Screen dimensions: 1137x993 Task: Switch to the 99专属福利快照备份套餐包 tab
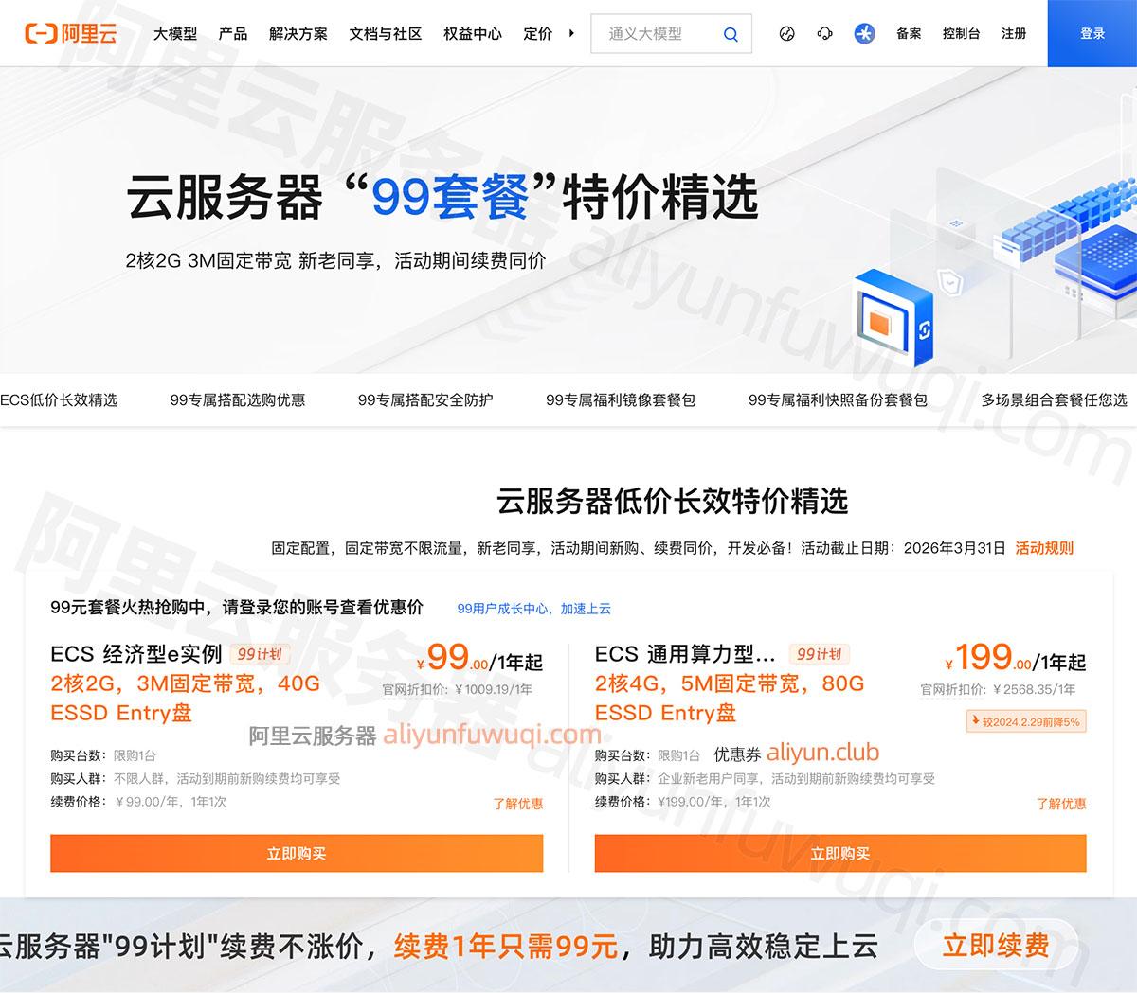coord(838,399)
